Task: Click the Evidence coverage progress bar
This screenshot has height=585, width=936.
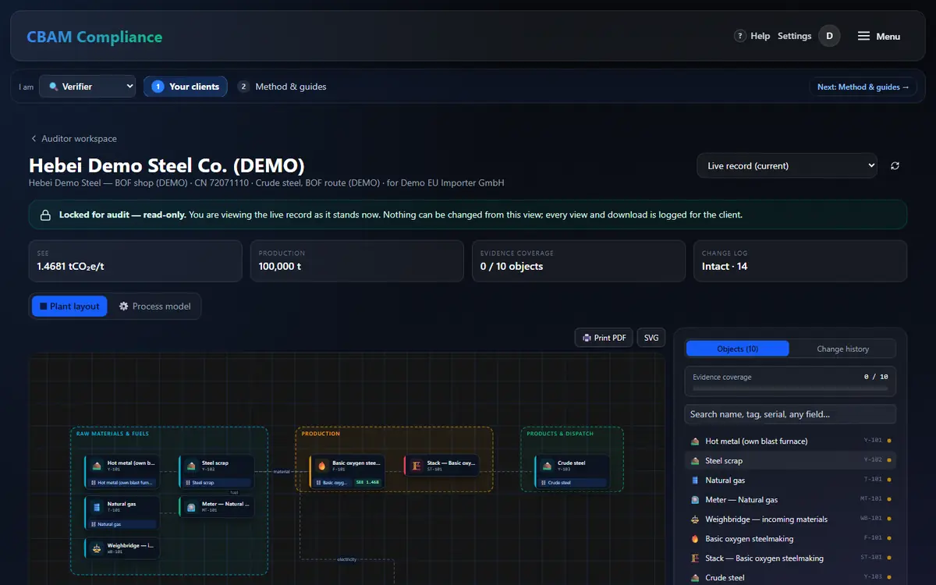Action: 790,388
